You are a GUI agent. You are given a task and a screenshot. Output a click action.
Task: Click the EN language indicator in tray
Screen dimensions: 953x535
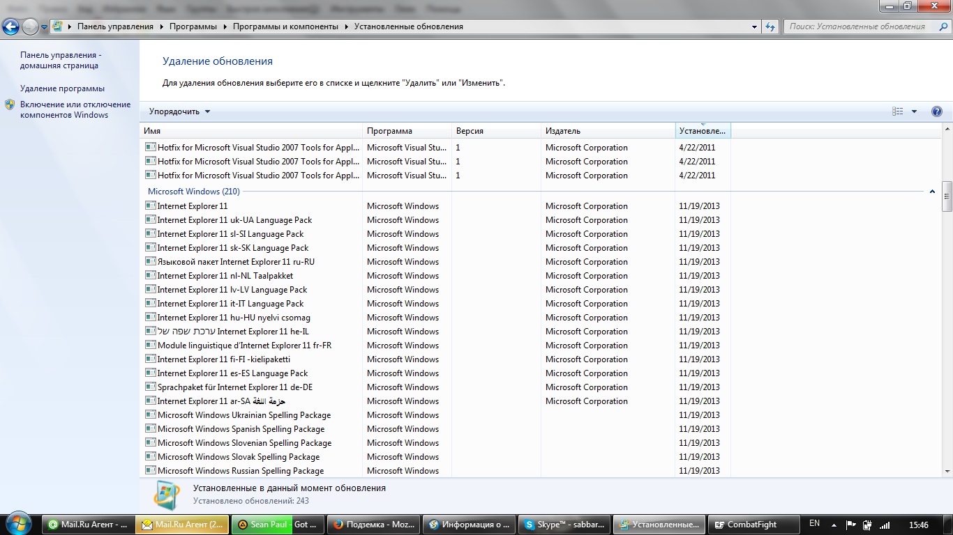814,524
